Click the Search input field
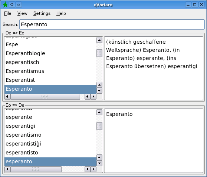 112,24
